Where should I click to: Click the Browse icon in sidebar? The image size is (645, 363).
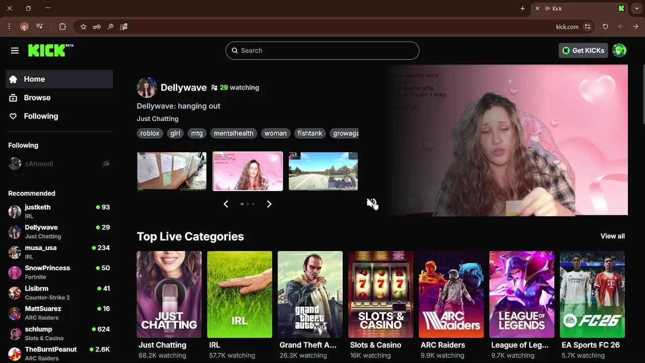13,98
